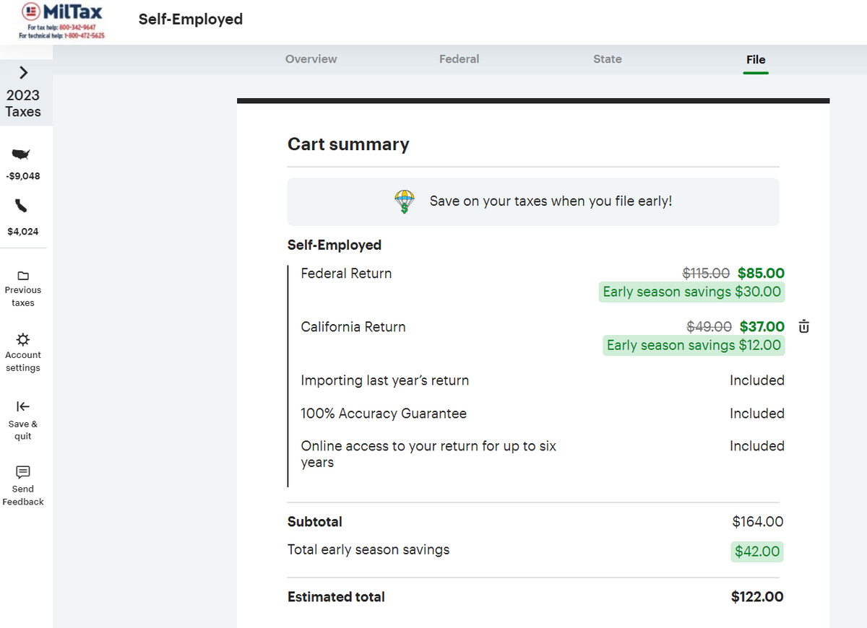The height and width of the screenshot is (628, 867).
Task: Click the 'Total early season savings' label
Action: pyautogui.click(x=368, y=550)
